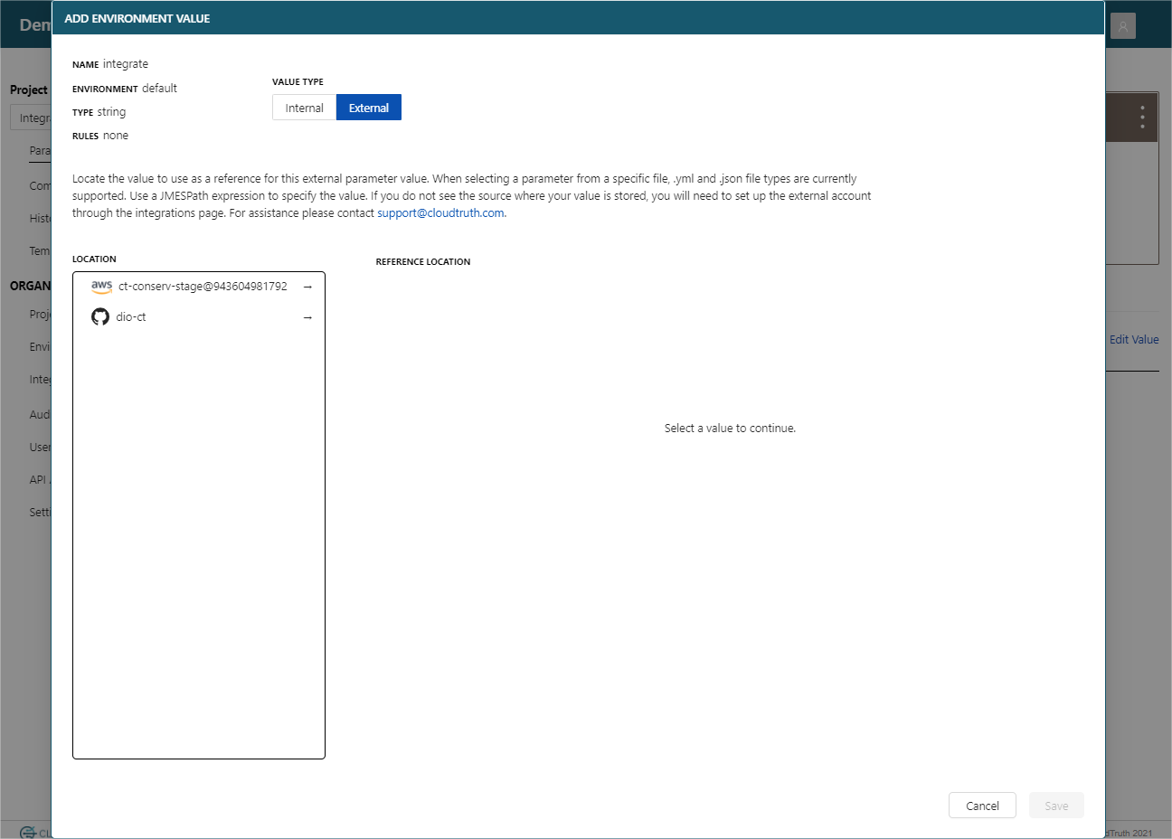Open the project selector behind dialog
The height and width of the screenshot is (839, 1172).
32,118
